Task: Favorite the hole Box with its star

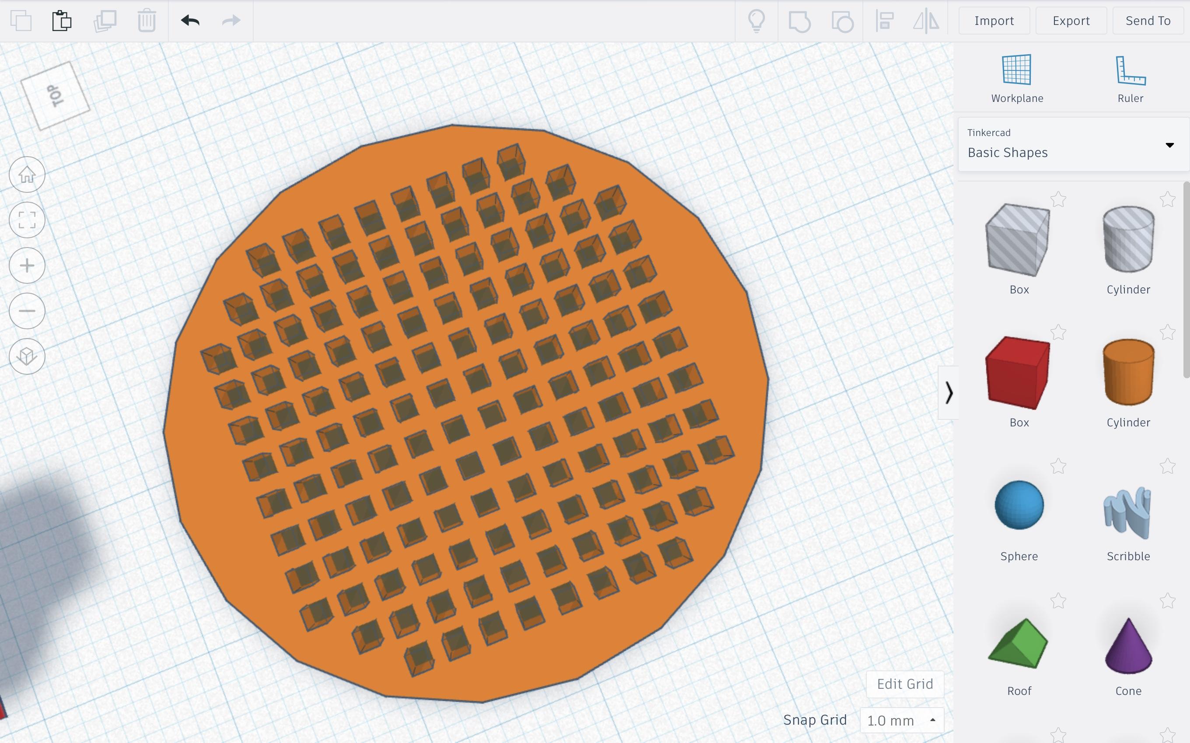Action: (1058, 199)
